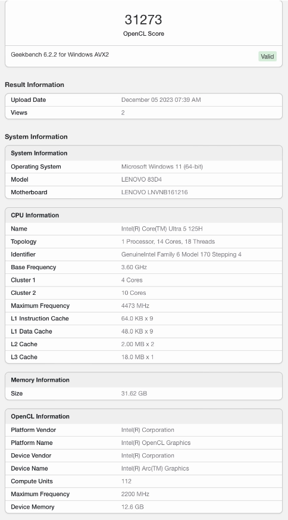Click the L3 Cache row

pos(143,357)
